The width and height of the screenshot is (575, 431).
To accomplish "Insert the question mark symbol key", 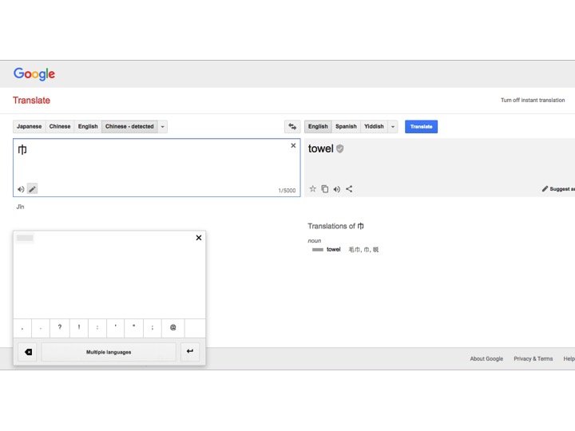I will pyautogui.click(x=60, y=328).
